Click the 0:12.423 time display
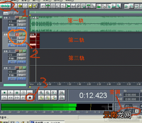This screenshot has width=142, height=123. (x=93, y=95)
